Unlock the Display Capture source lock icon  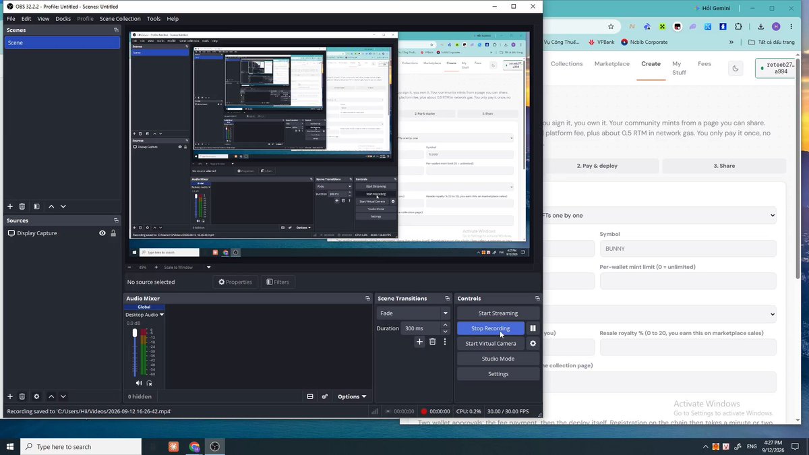pyautogui.click(x=113, y=233)
